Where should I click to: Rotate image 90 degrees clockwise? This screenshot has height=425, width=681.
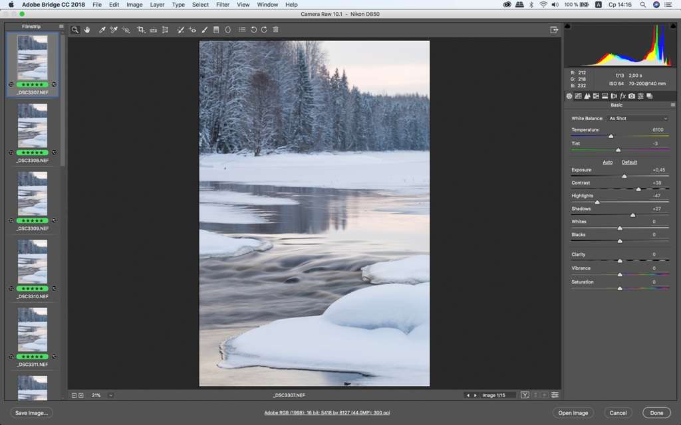pyautogui.click(x=264, y=30)
